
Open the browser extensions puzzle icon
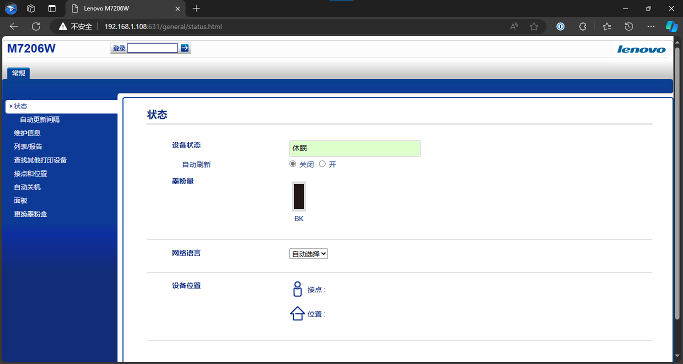point(582,26)
